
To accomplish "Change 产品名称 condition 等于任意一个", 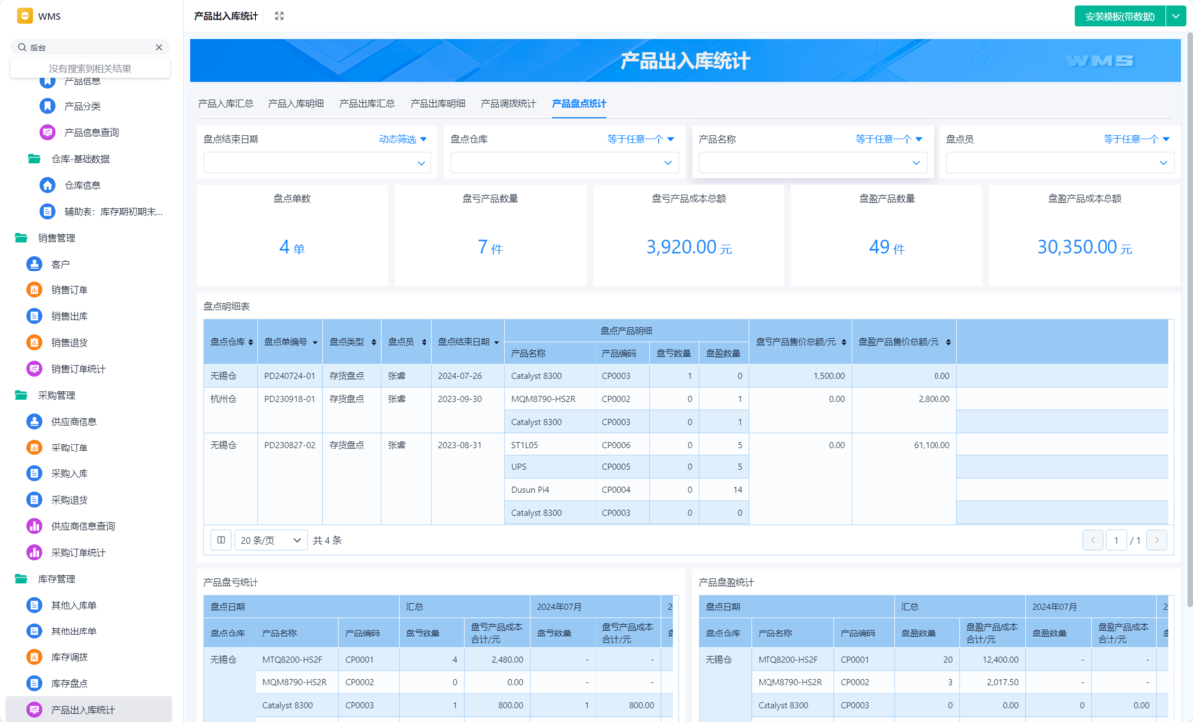I will click(889, 139).
